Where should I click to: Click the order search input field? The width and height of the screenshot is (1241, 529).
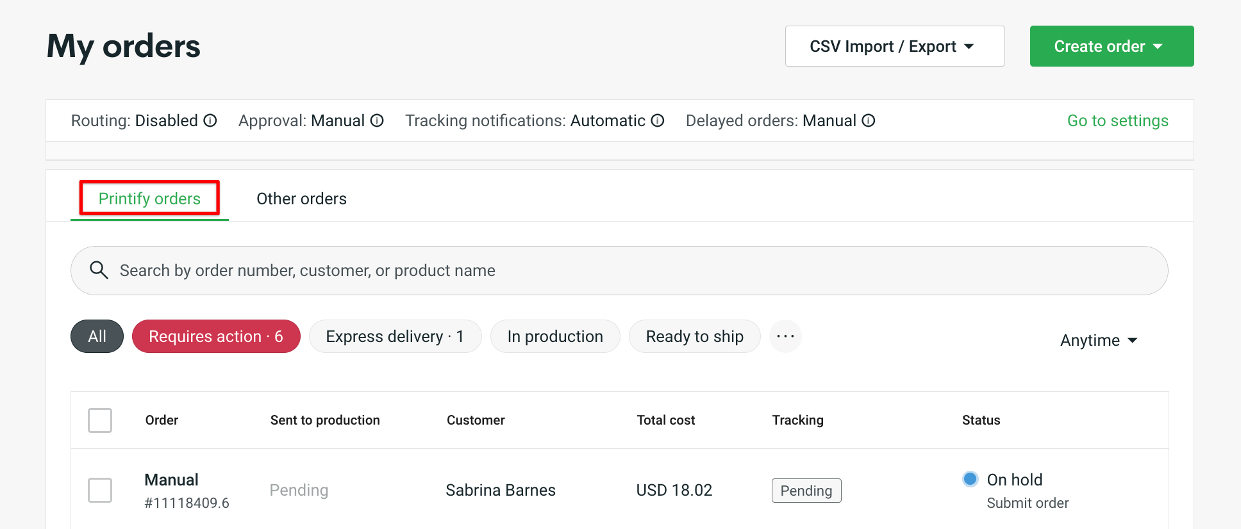(x=619, y=270)
